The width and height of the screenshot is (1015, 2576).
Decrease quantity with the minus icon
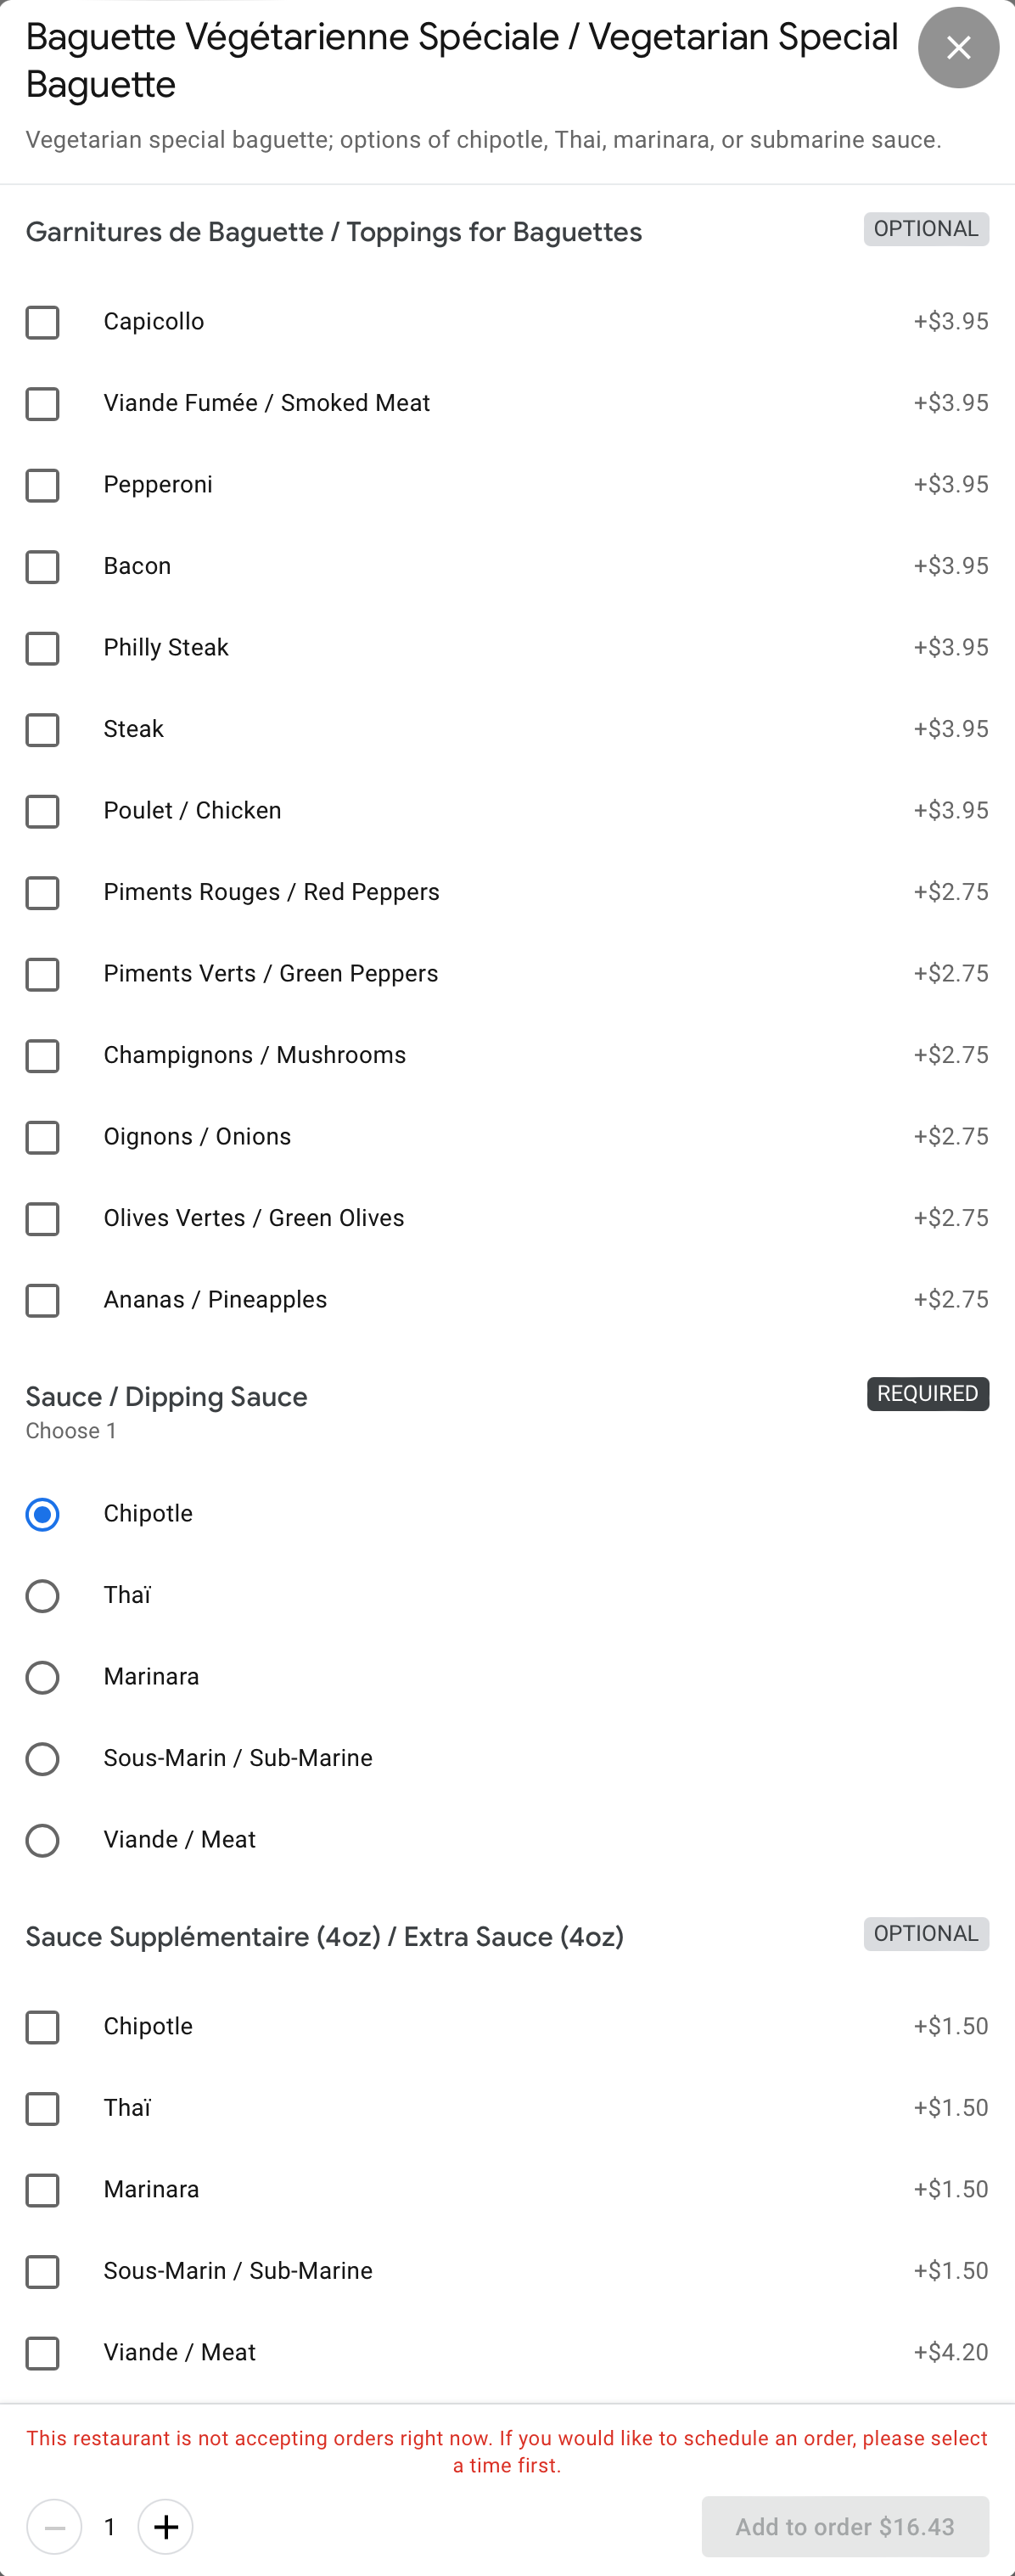pyautogui.click(x=54, y=2526)
